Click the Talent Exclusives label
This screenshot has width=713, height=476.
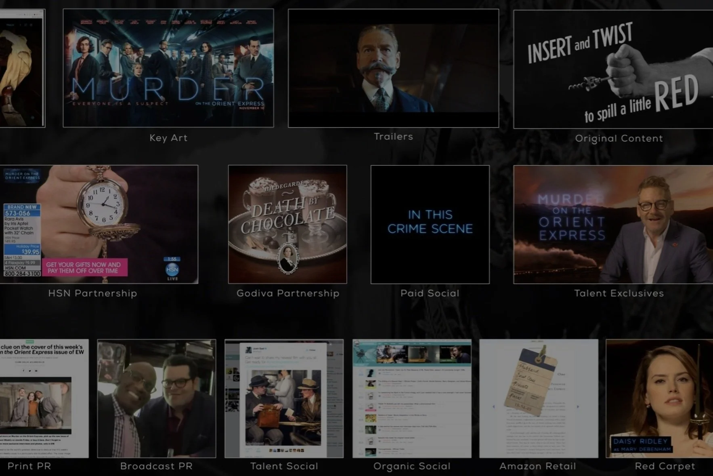click(x=619, y=293)
